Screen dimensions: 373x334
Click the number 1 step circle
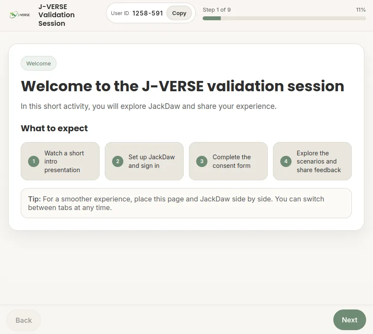(34, 161)
